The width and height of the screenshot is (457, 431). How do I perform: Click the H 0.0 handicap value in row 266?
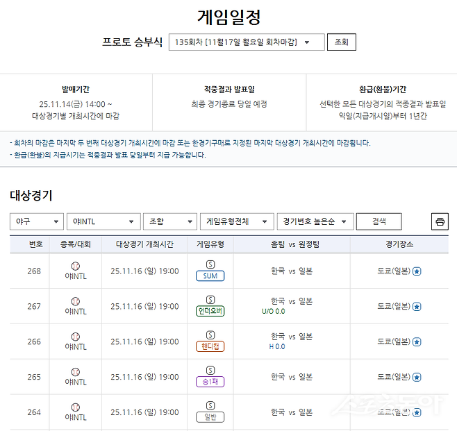click(277, 347)
